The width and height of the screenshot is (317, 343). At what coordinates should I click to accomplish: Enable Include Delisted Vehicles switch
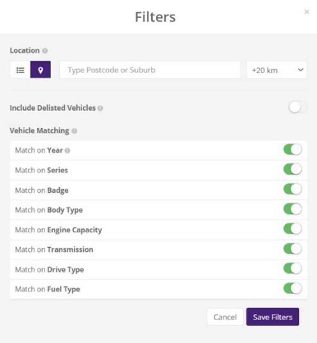[x=298, y=107]
